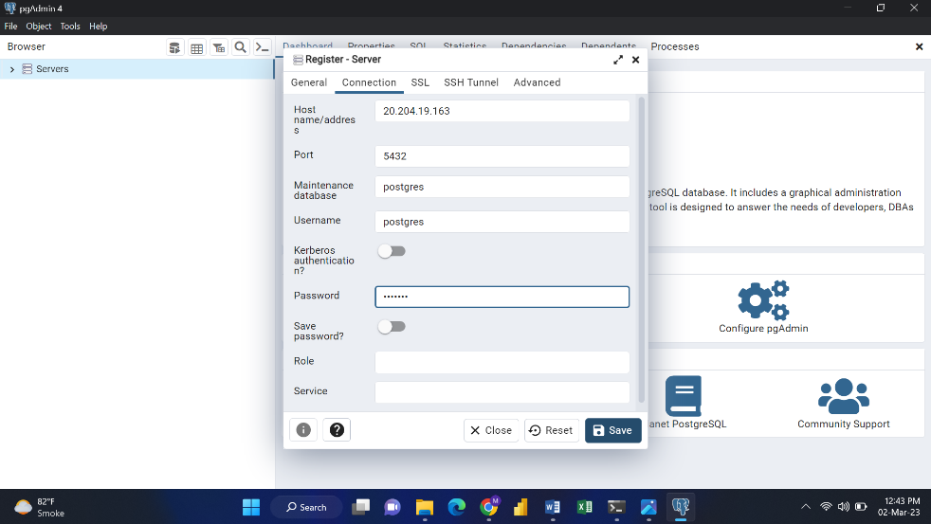Click the Save button
This screenshot has width=931, height=524.
pos(612,430)
